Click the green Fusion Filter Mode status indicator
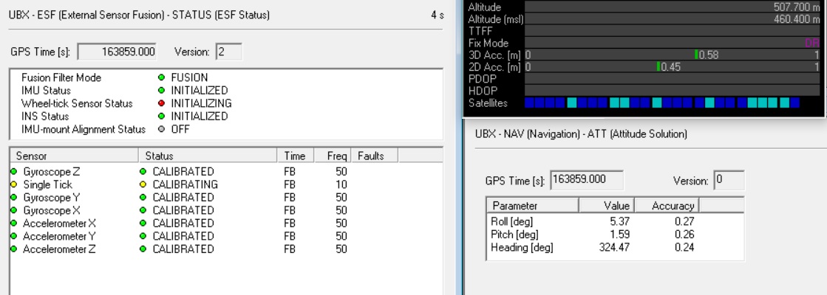Viewport: 827px width, 295px height. pyautogui.click(x=161, y=77)
